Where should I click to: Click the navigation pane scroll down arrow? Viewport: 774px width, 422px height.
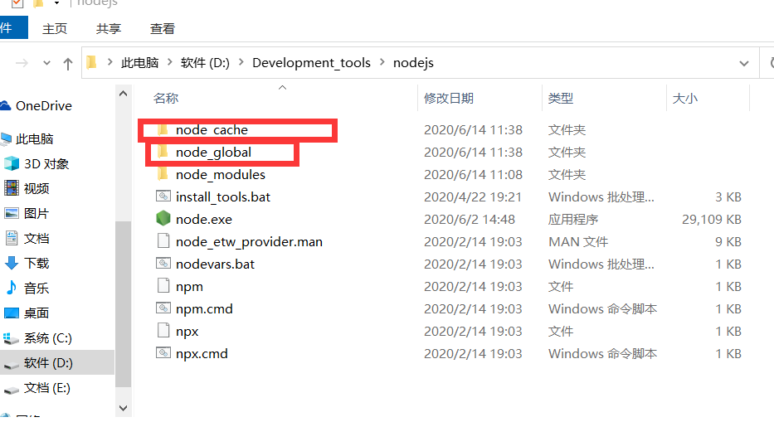124,408
